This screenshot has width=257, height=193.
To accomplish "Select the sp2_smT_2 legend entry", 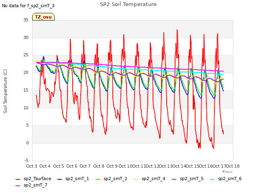I will pos(111,179).
